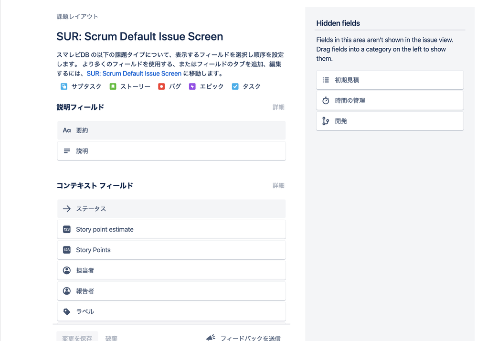477x341 pixels.
Task: Click the stopwatch icon beside 時間の管理
Action: click(326, 100)
